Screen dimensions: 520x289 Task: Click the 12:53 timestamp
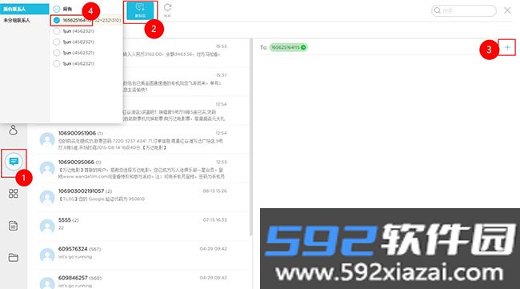(x=221, y=162)
